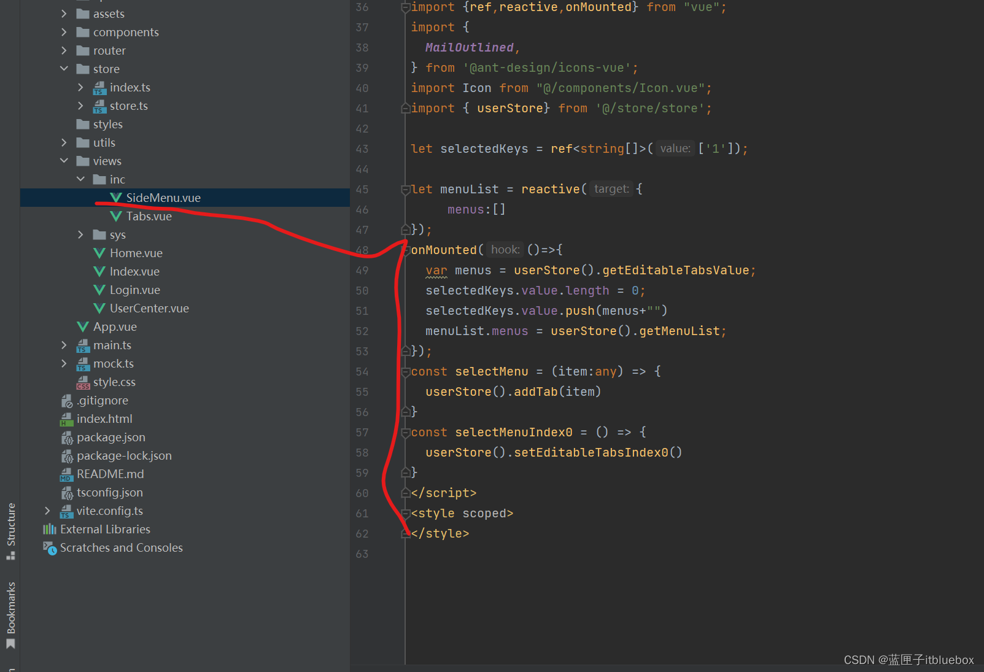
Task: Collapse the views folder chevron
Action: [x=64, y=161]
